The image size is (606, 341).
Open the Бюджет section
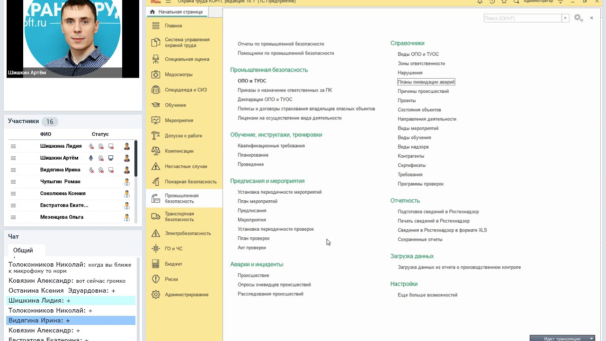coord(184,264)
